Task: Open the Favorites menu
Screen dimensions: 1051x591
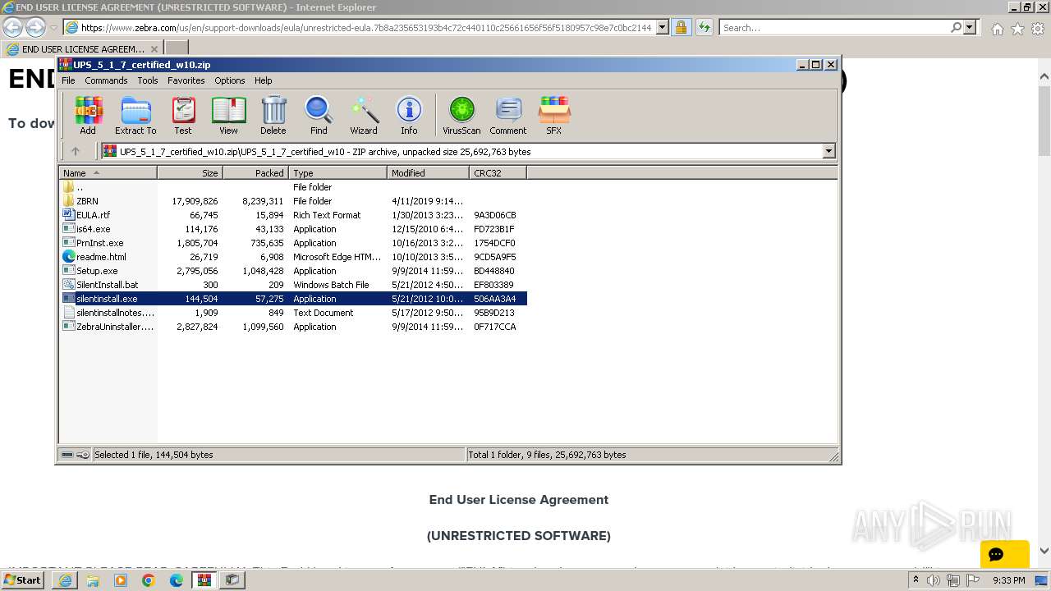Action: [x=186, y=80]
